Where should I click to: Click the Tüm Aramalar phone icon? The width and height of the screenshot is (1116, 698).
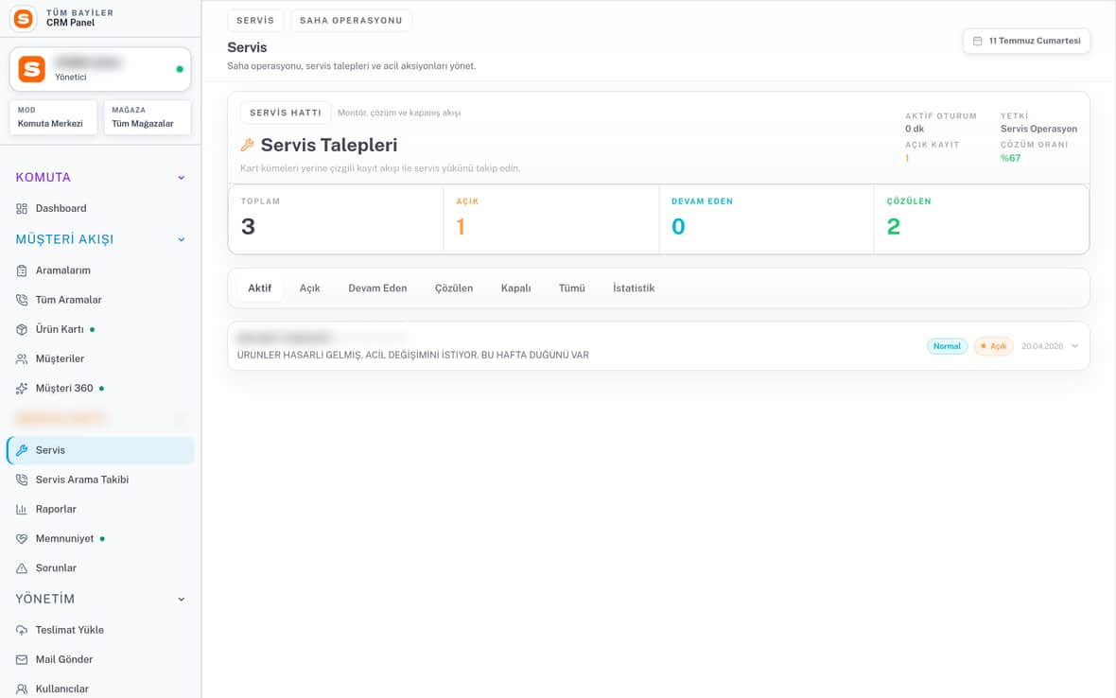coord(22,300)
